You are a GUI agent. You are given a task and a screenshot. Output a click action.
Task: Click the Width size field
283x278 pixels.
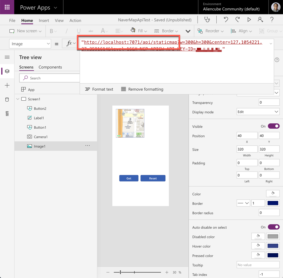click(247, 149)
